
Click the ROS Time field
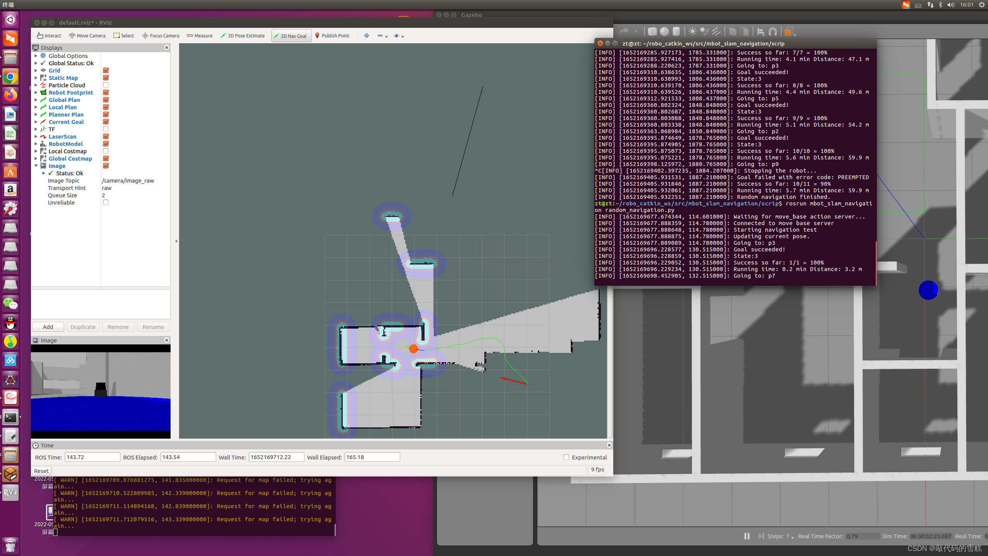coord(92,457)
